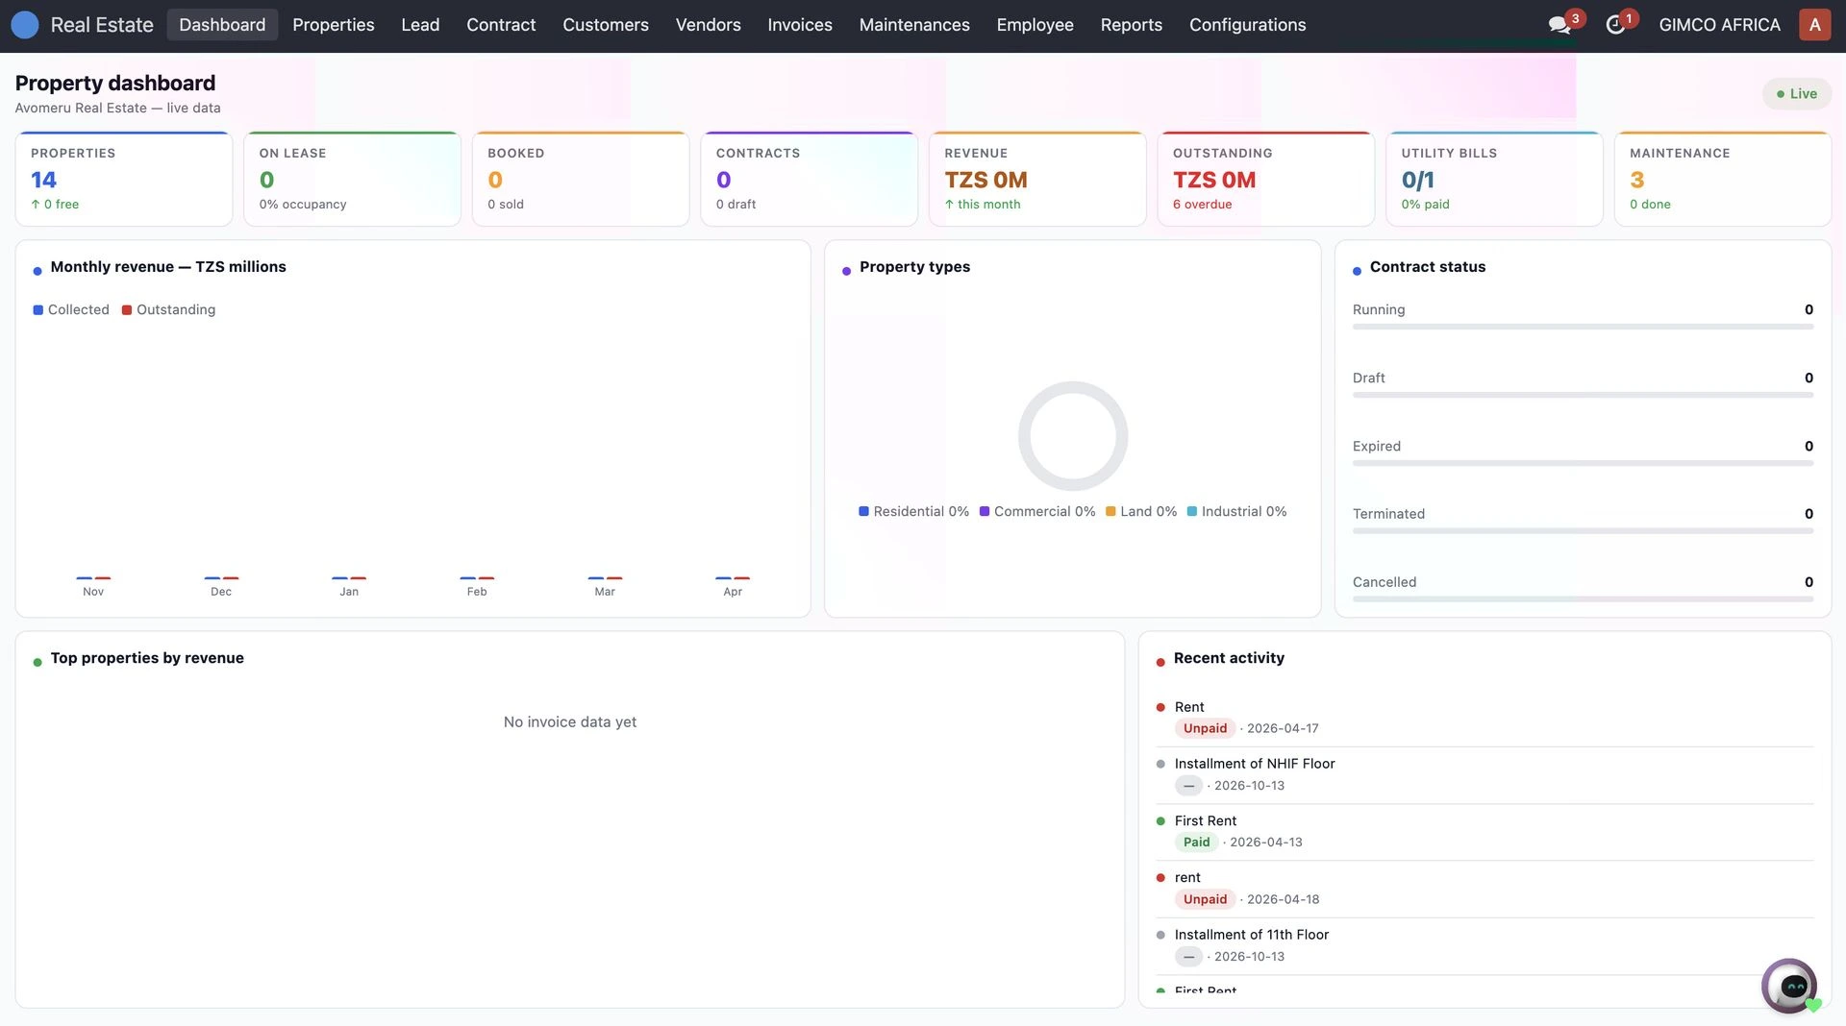Screen dimensions: 1846x1026
Task: Go to the Properties menu
Action: (333, 25)
